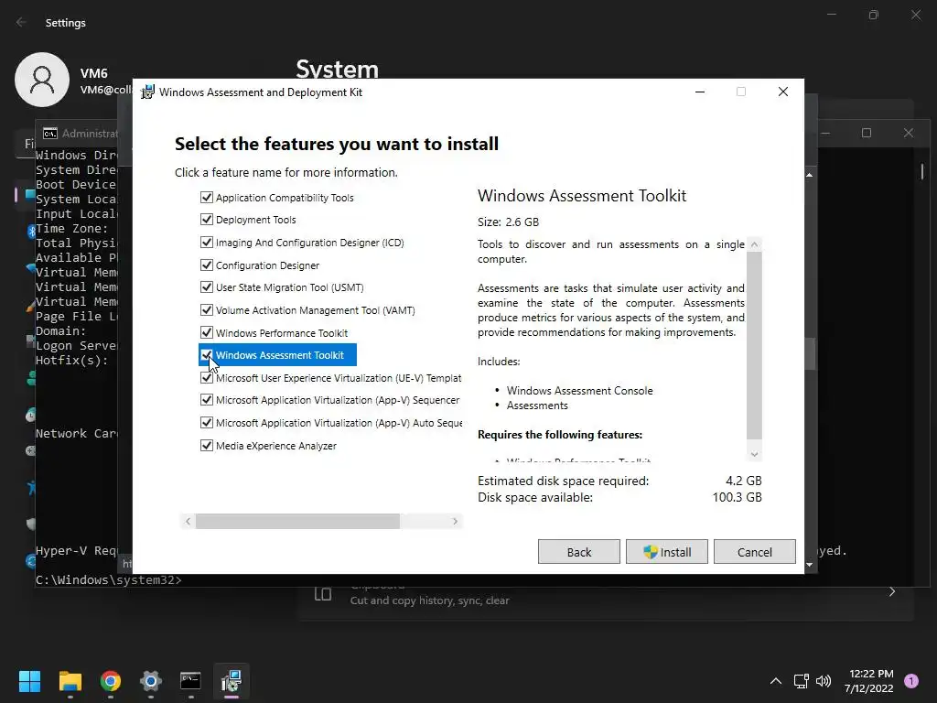Toggle App-V Sequencer checkbox
Screen dimensions: 937x703
(x=206, y=400)
